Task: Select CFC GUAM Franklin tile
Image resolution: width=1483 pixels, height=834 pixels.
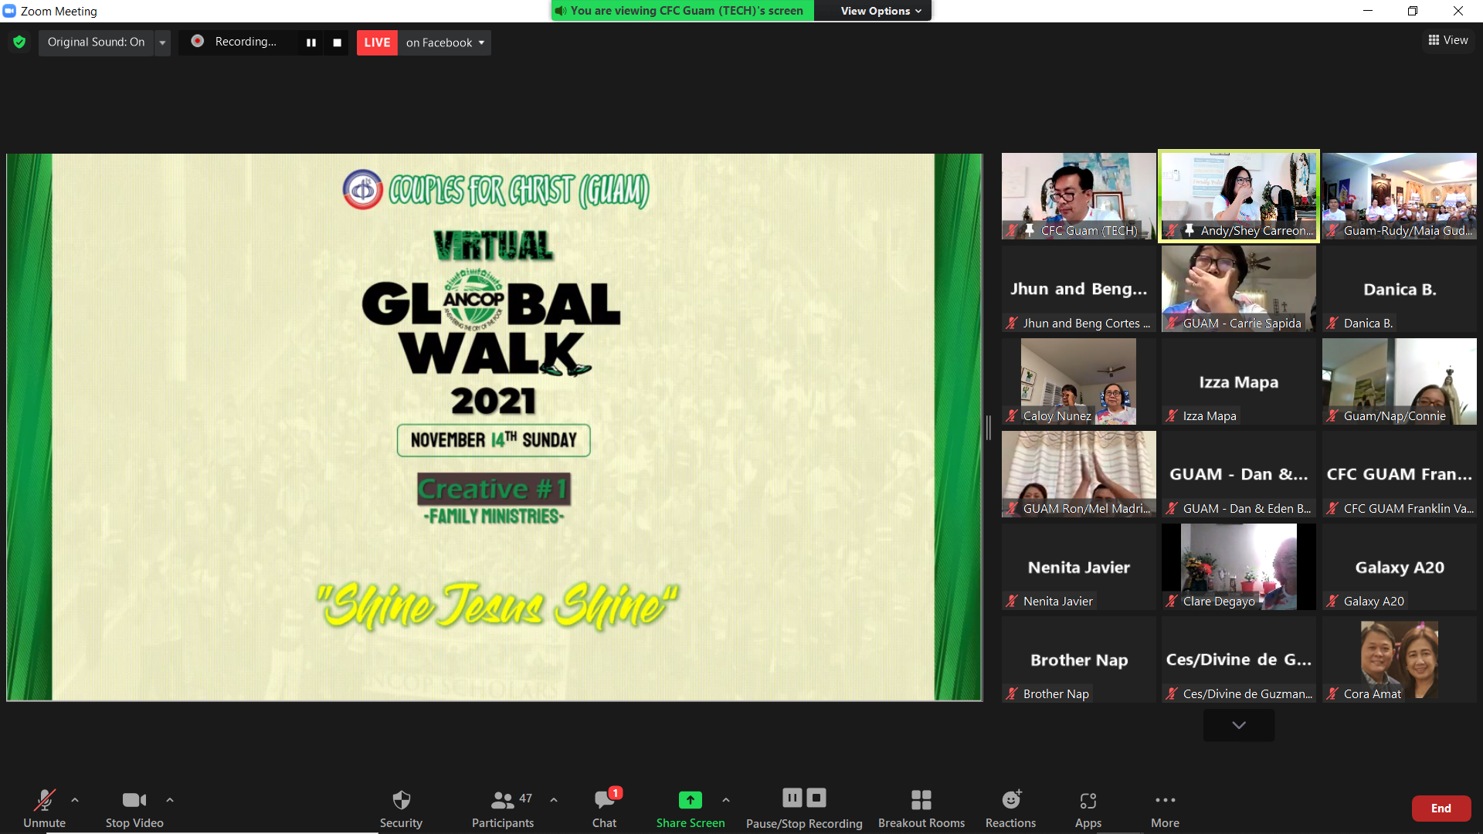Action: tap(1400, 474)
